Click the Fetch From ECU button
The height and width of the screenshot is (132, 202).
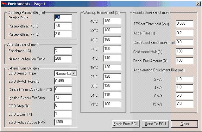pos(126,124)
